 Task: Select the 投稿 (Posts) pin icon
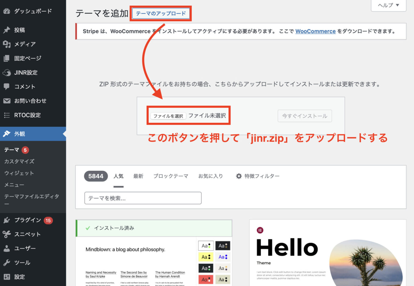click(7, 30)
